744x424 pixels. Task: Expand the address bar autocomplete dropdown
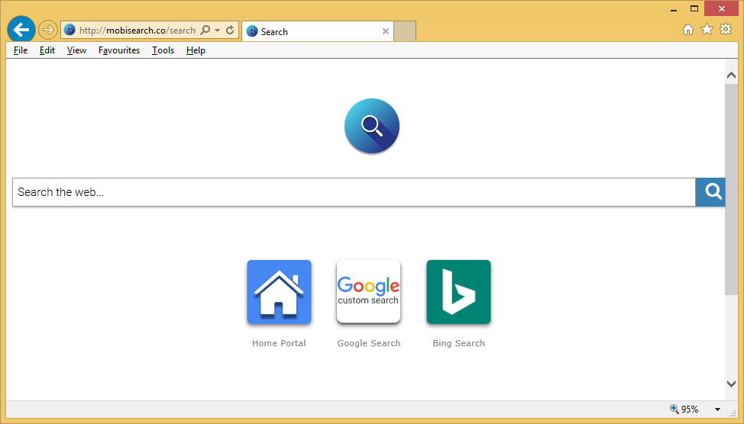[218, 31]
